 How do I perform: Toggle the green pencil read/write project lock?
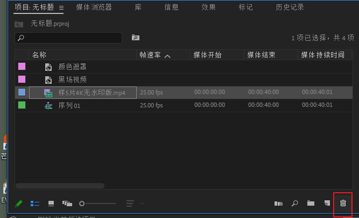(19, 204)
